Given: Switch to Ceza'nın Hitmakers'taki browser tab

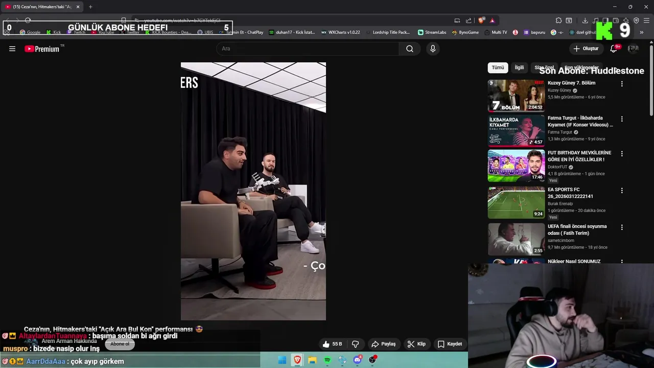Looking at the screenshot, I should [42, 7].
